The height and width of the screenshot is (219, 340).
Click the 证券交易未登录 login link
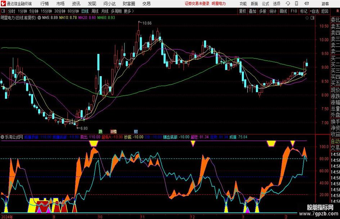(x=197, y=4)
